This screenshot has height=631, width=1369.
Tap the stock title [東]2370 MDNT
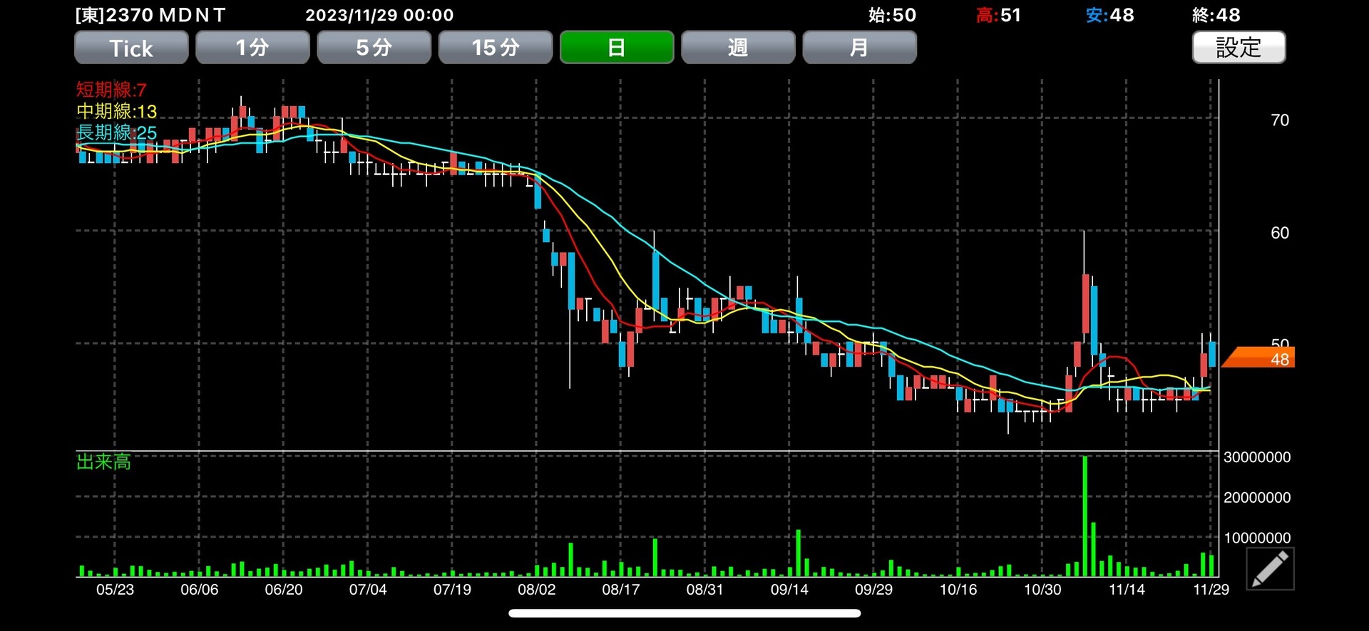click(x=150, y=15)
